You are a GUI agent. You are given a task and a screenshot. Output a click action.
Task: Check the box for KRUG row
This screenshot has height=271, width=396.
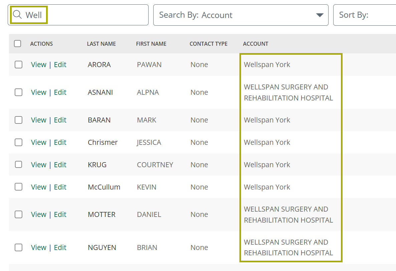point(18,165)
